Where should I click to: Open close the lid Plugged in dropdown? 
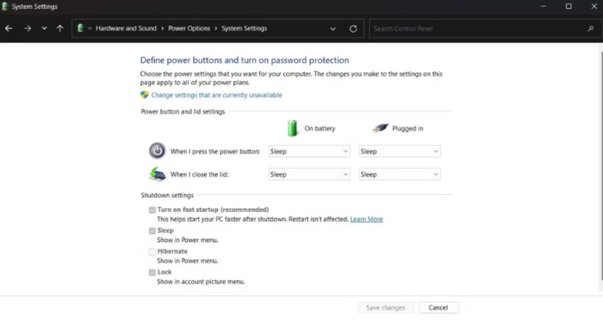pyautogui.click(x=399, y=175)
